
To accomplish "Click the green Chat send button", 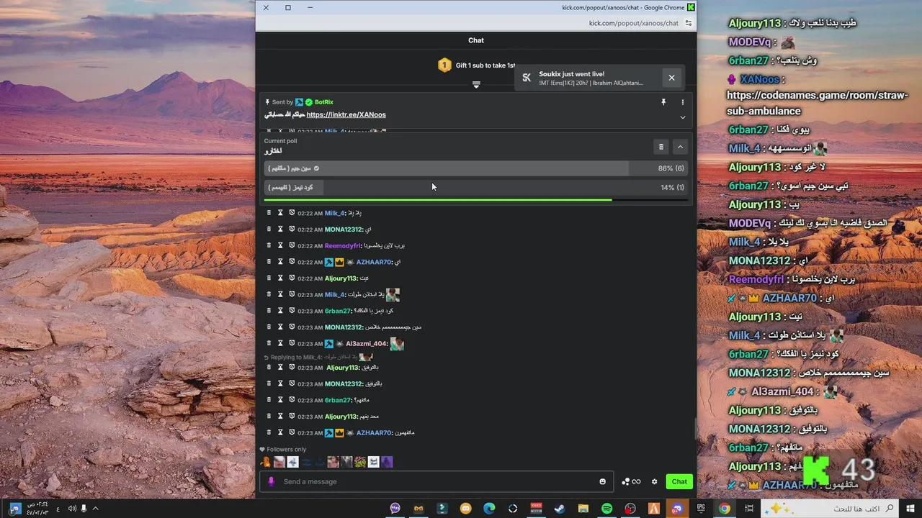I will pyautogui.click(x=679, y=481).
